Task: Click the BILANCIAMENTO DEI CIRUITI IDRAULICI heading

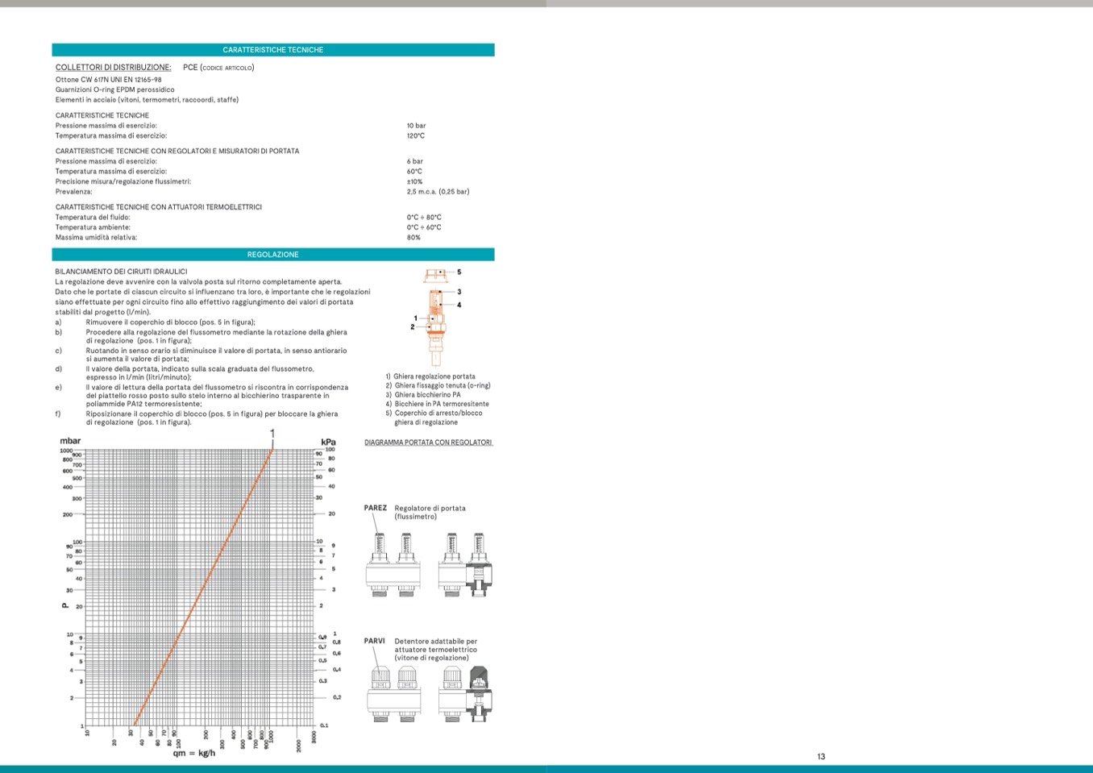Action: 121,272
